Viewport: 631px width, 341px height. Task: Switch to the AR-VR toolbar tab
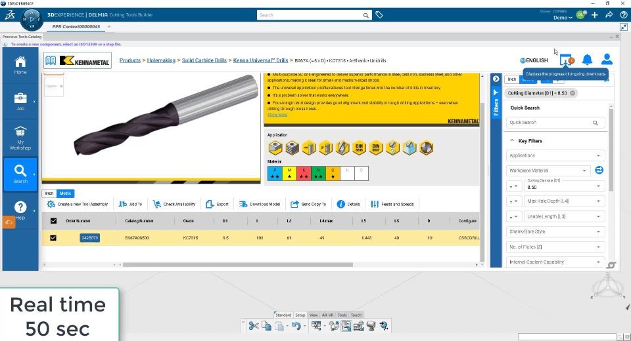(327, 315)
